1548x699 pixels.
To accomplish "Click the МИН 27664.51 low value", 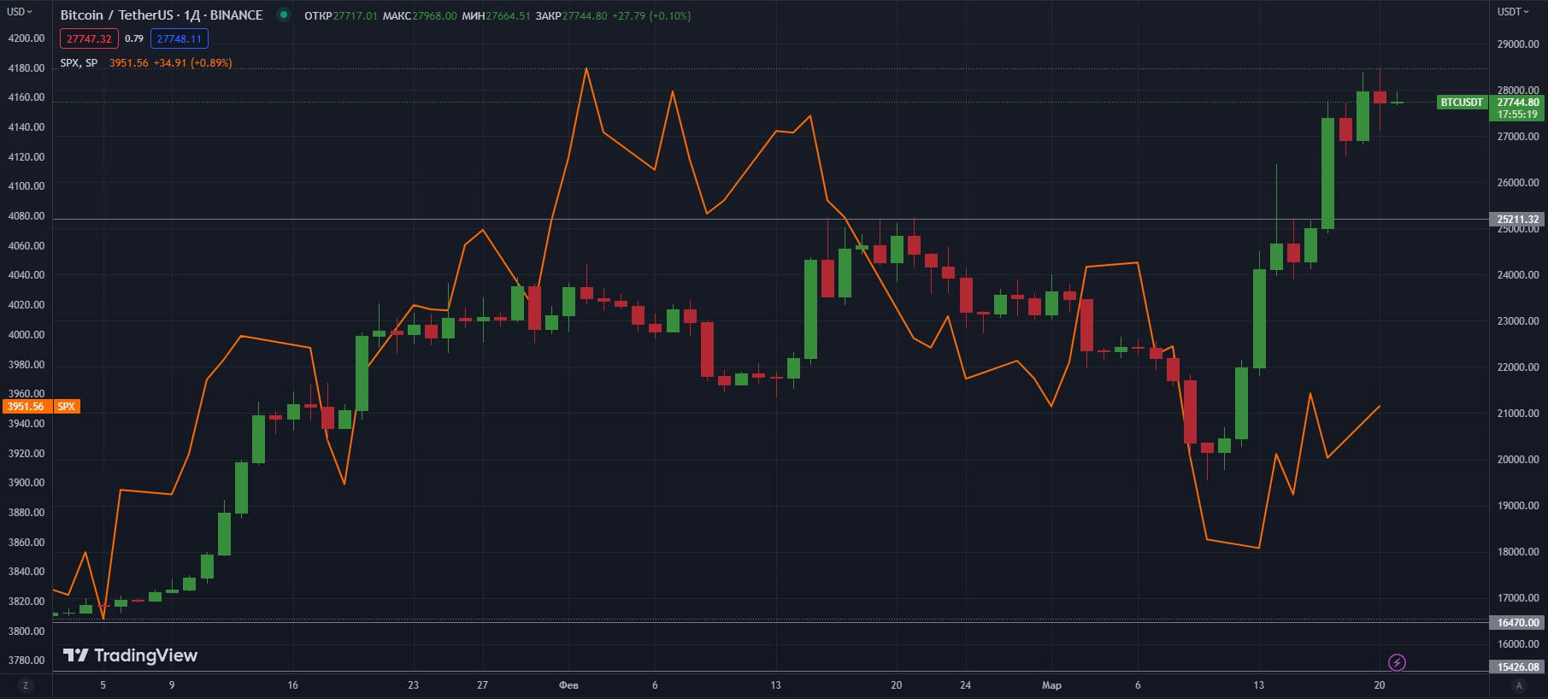I will click(x=496, y=15).
